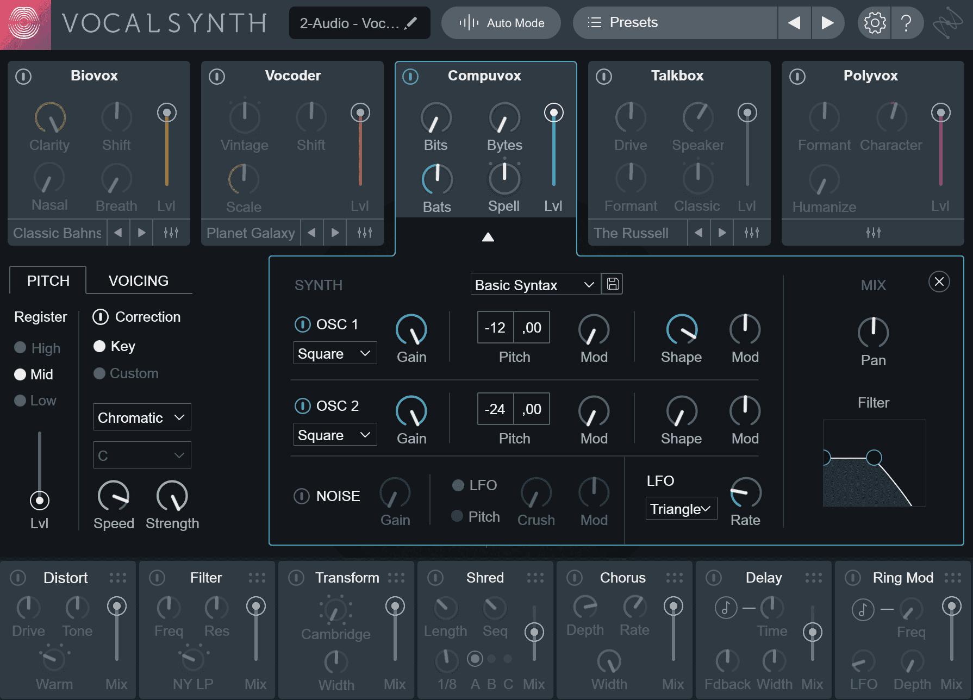The height and width of the screenshot is (700, 973).
Task: Collapse Compuvox panel with up triangle
Action: [x=488, y=237]
